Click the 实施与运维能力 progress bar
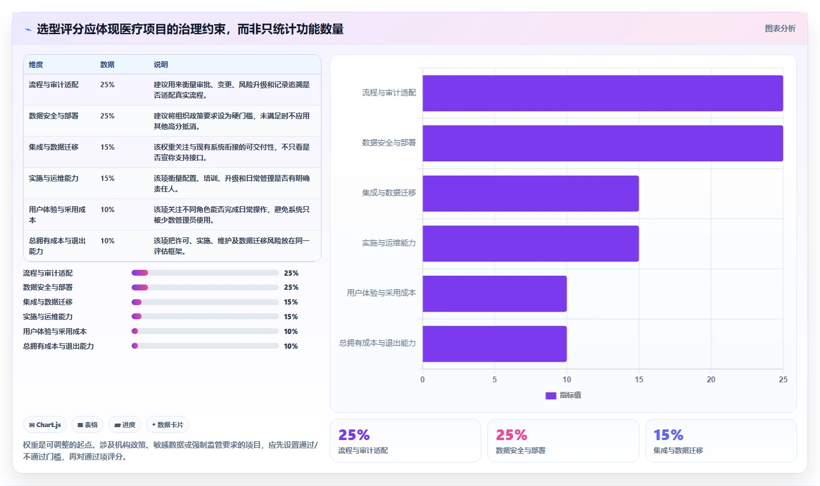 coord(205,316)
